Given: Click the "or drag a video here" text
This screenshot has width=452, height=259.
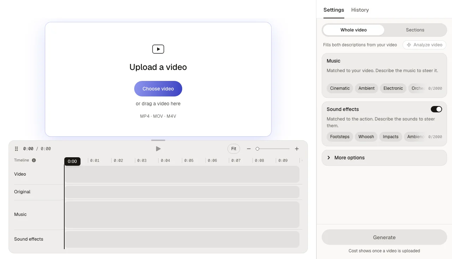Looking at the screenshot, I should click(158, 104).
